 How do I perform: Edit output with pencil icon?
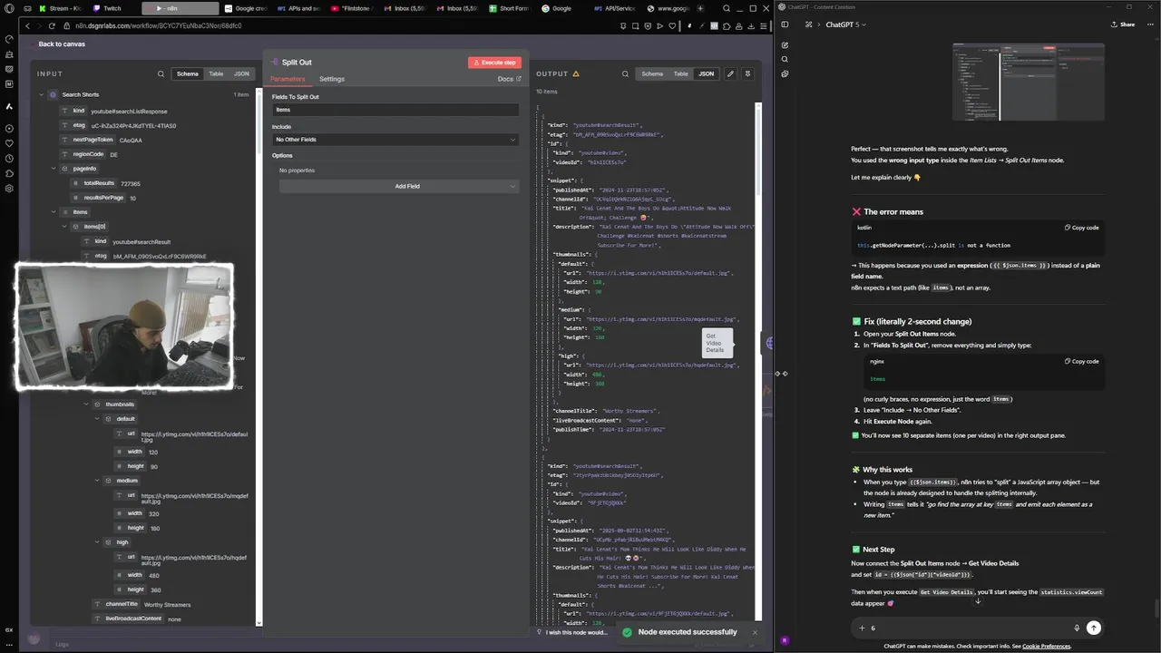(x=730, y=73)
